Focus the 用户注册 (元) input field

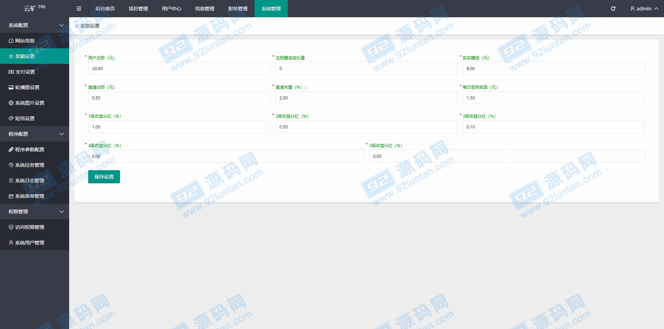coord(179,68)
